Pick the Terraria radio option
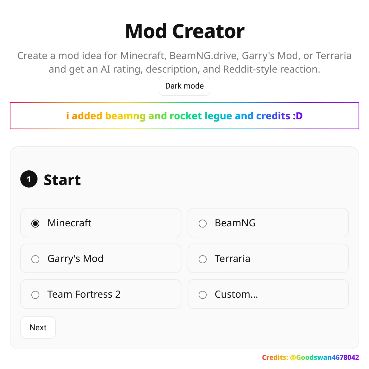 pos(203,259)
